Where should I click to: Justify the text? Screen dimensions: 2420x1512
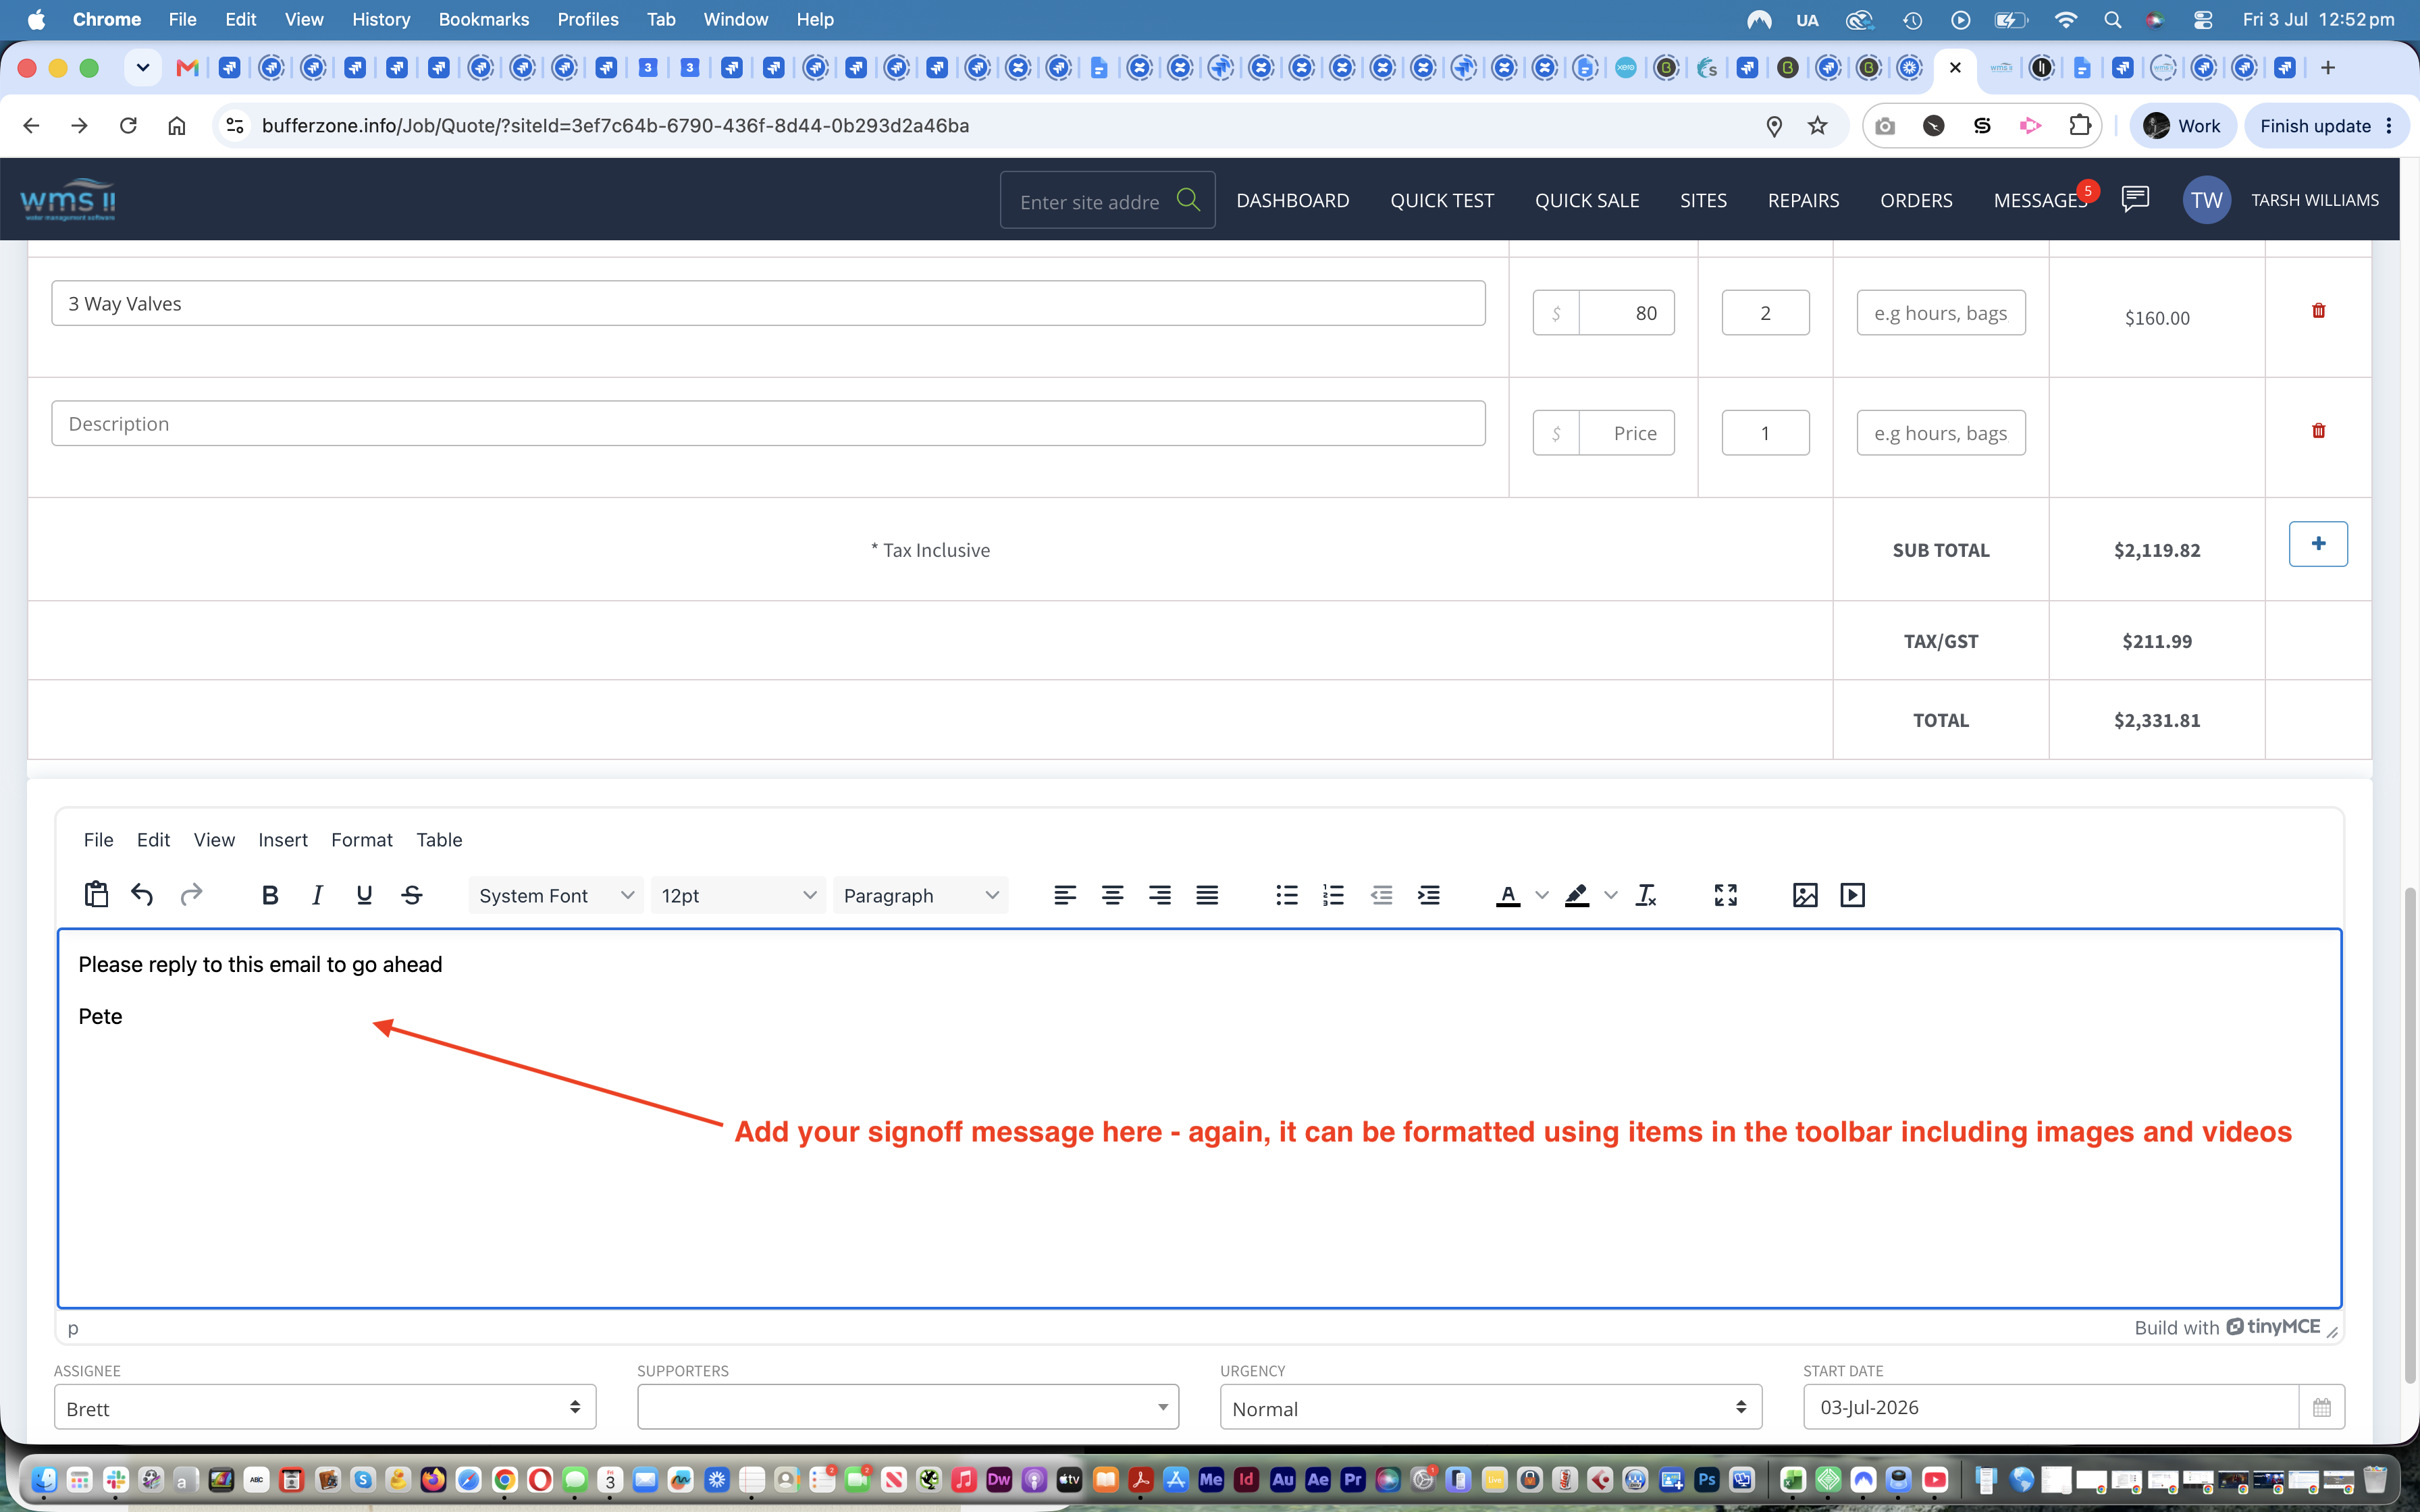point(1207,895)
